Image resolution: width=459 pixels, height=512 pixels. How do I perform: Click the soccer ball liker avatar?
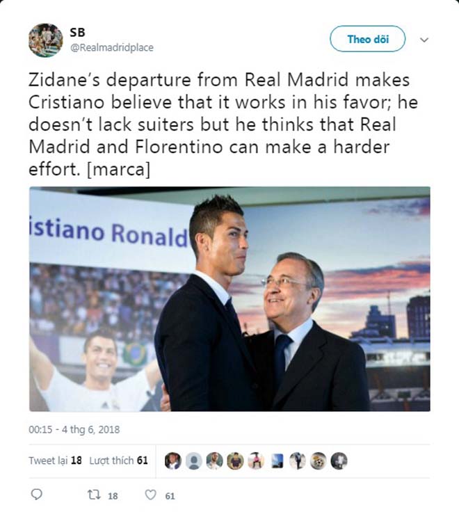tap(318, 461)
